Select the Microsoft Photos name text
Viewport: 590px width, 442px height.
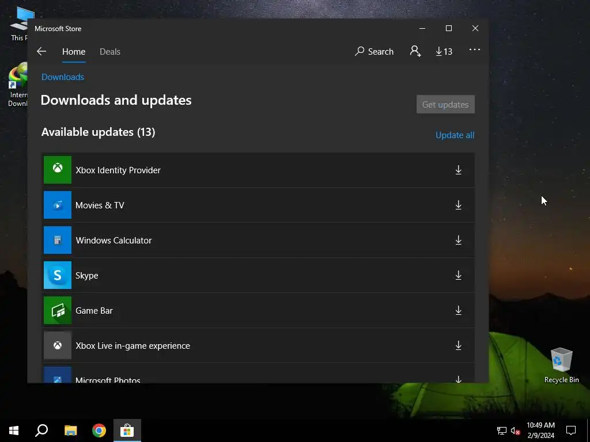point(108,380)
